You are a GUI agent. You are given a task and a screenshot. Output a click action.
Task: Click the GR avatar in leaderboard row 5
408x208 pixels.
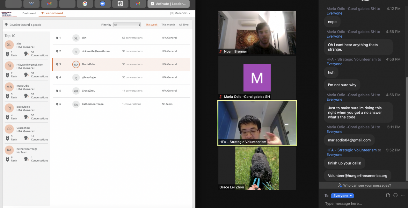76,91
